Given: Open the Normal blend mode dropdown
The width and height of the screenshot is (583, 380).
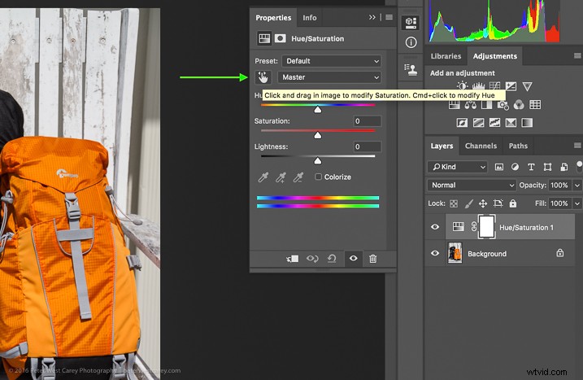Looking at the screenshot, I should pyautogui.click(x=472, y=185).
